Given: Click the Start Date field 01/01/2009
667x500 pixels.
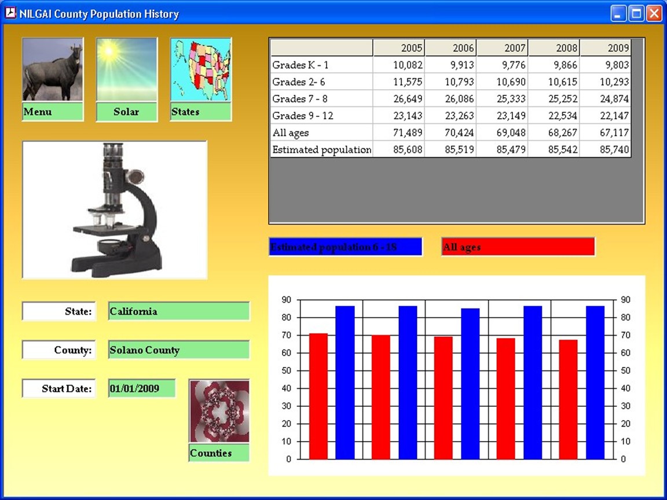Looking at the screenshot, I should 142,389.
